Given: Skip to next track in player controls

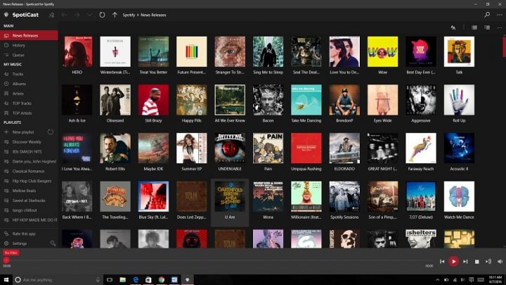Looking at the screenshot, I should click(x=465, y=261).
